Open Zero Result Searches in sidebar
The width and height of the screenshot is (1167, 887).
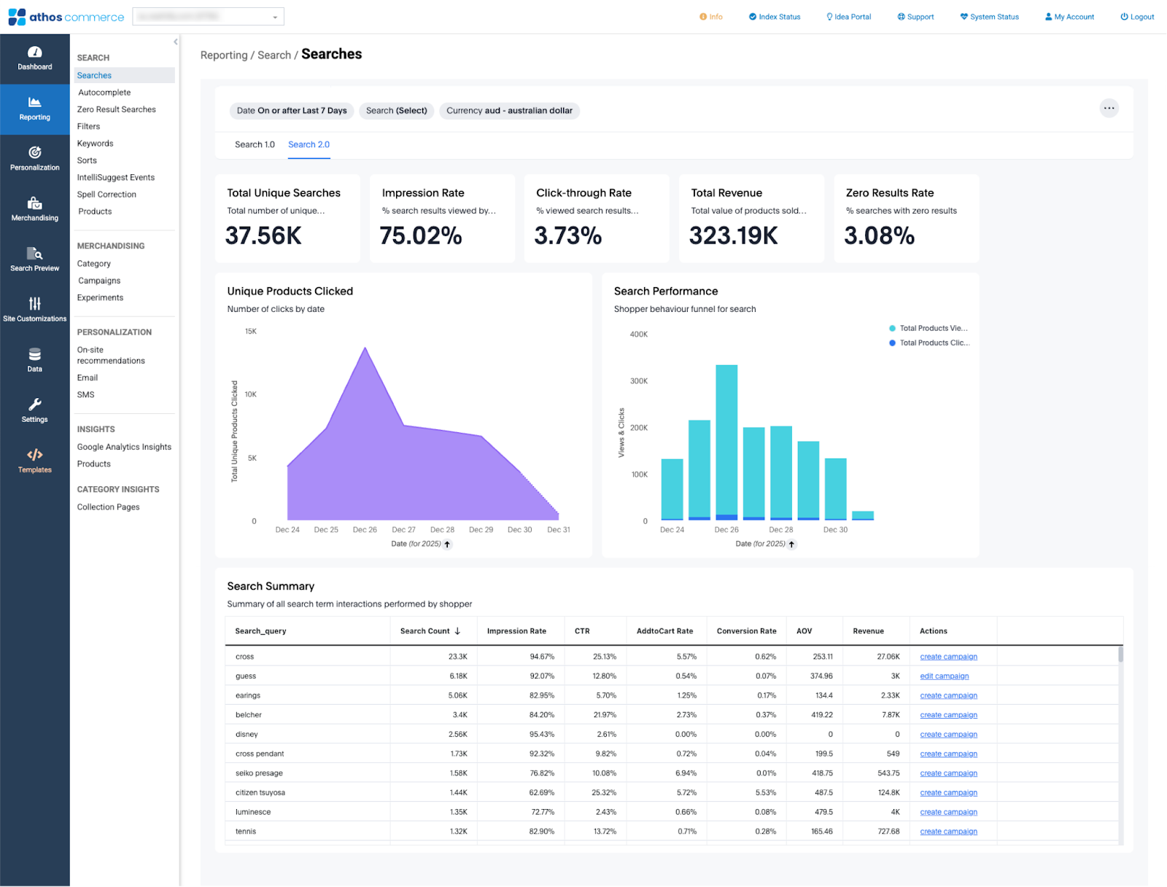[x=117, y=109]
